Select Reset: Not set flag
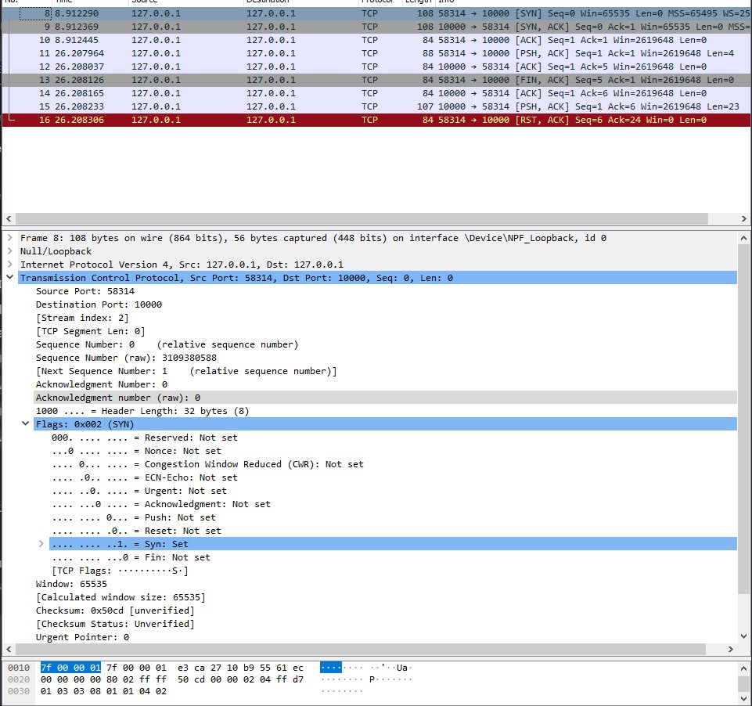 pyautogui.click(x=136, y=531)
